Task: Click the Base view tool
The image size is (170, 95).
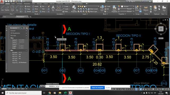Action: coord(164,8)
